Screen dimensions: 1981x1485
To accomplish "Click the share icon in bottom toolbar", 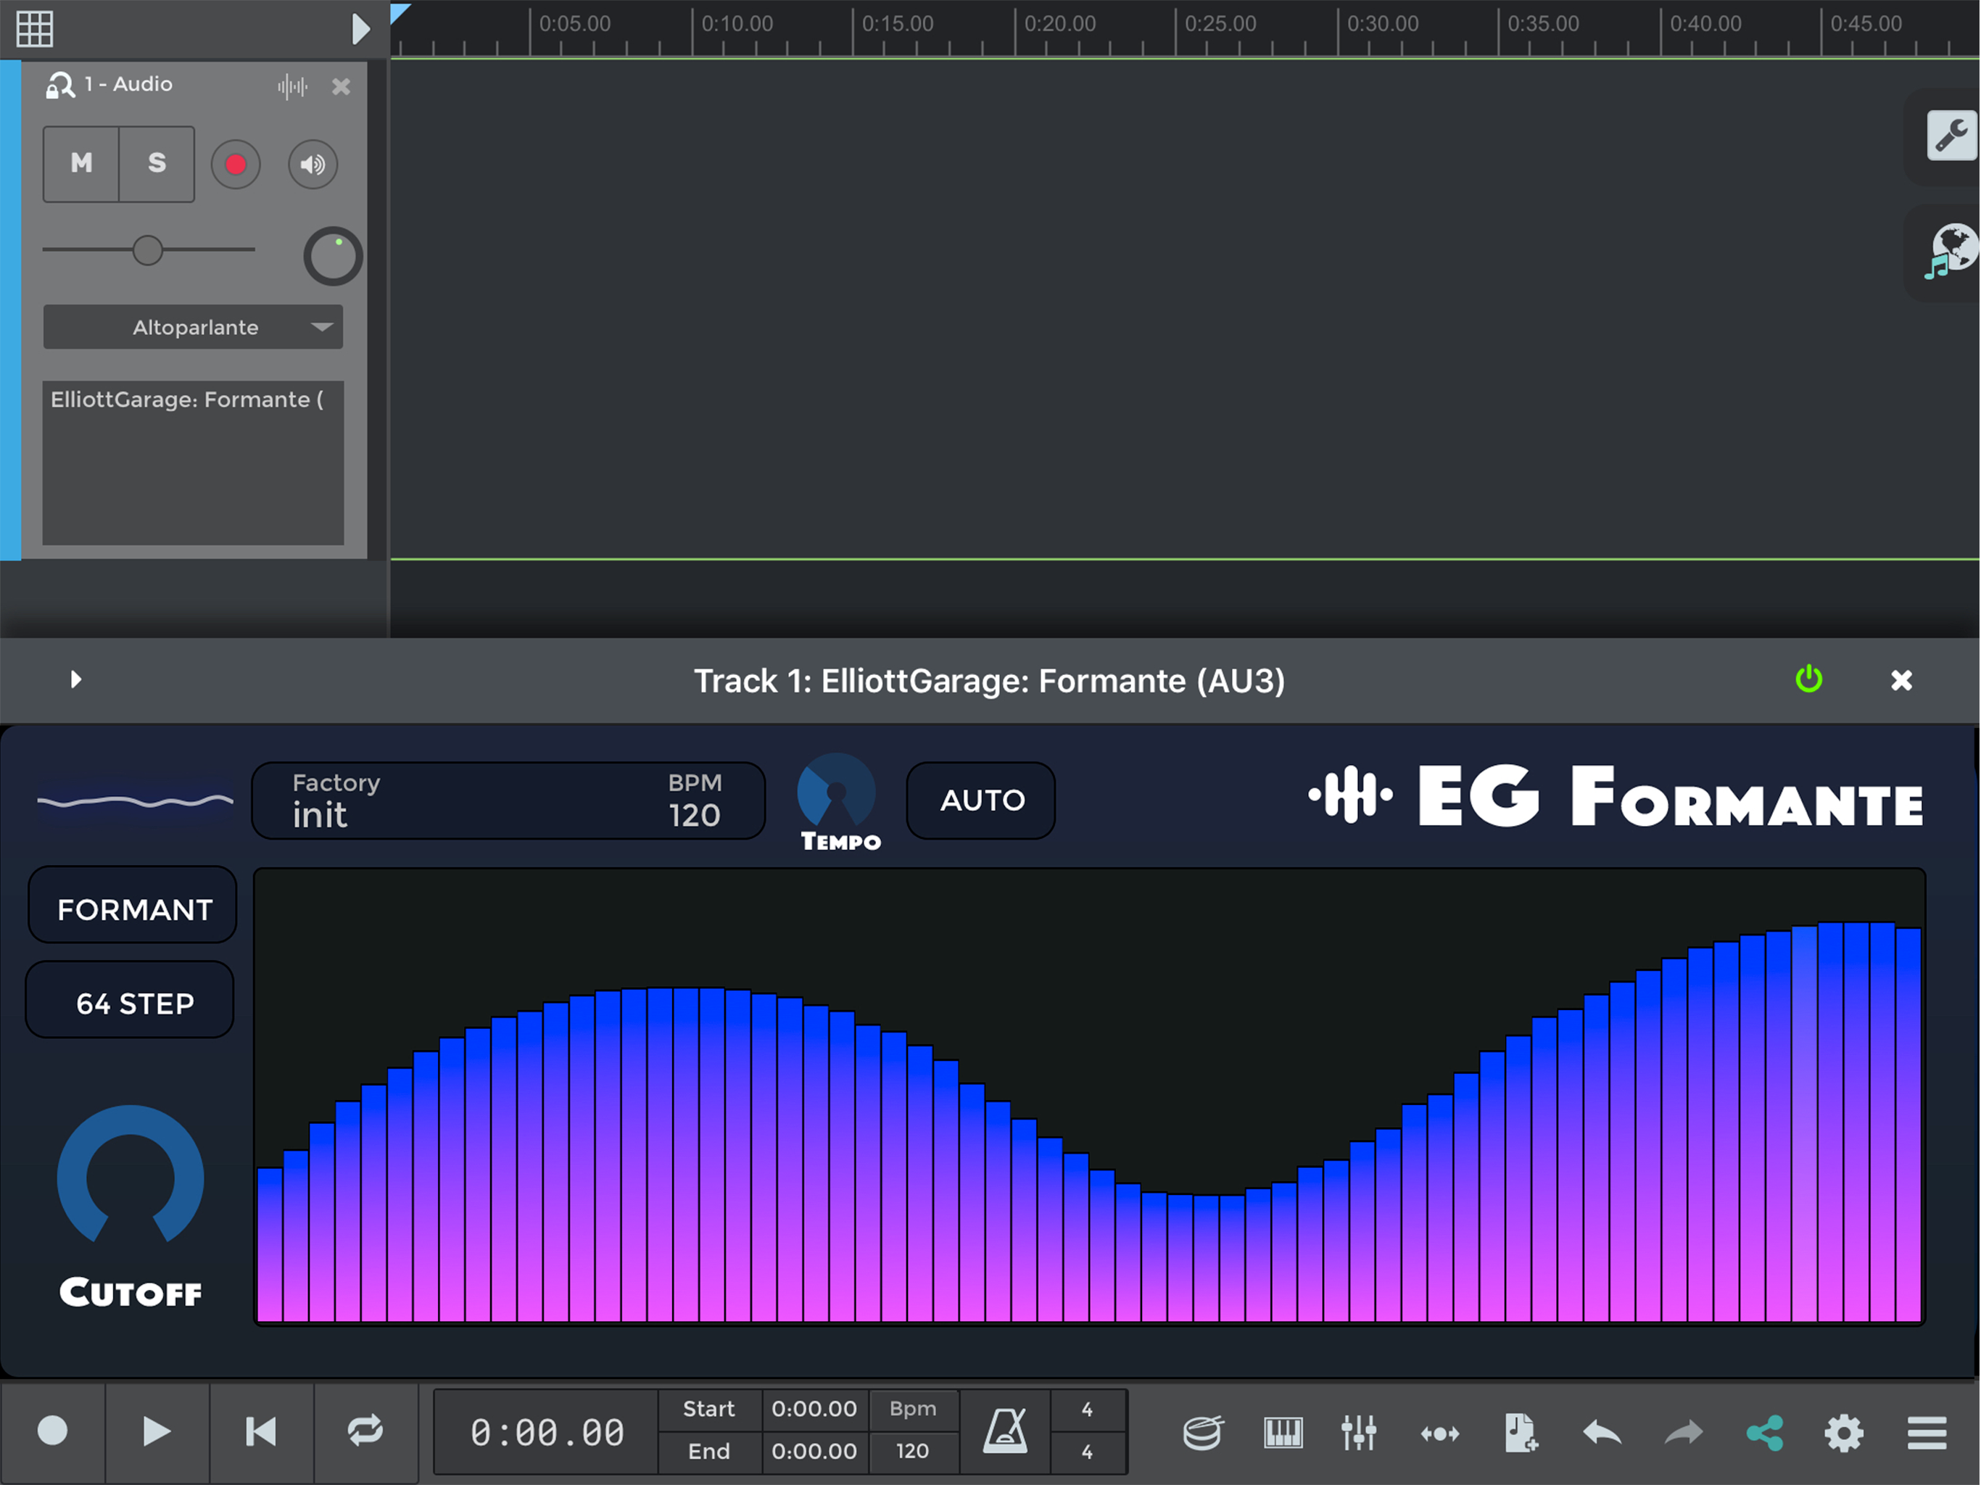I will click(1764, 1432).
